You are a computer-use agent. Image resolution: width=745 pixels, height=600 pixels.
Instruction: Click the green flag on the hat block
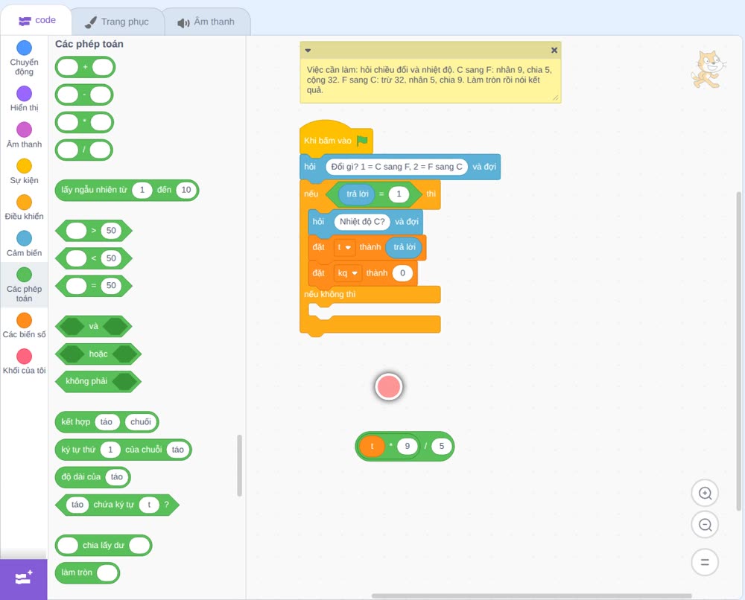[363, 141]
